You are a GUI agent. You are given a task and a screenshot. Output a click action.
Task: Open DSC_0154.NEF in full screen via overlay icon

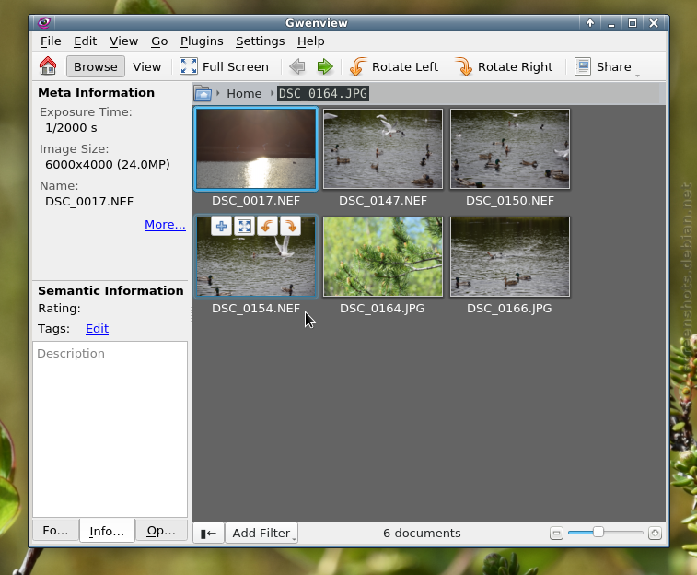click(x=244, y=226)
